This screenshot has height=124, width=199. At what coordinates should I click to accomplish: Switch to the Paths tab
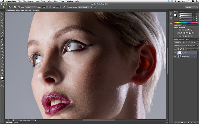click(x=188, y=40)
